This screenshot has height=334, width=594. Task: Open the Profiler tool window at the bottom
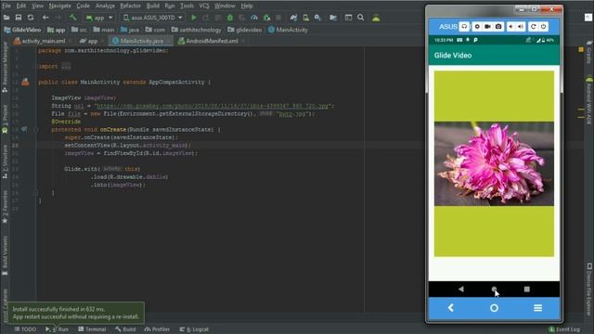click(x=157, y=329)
